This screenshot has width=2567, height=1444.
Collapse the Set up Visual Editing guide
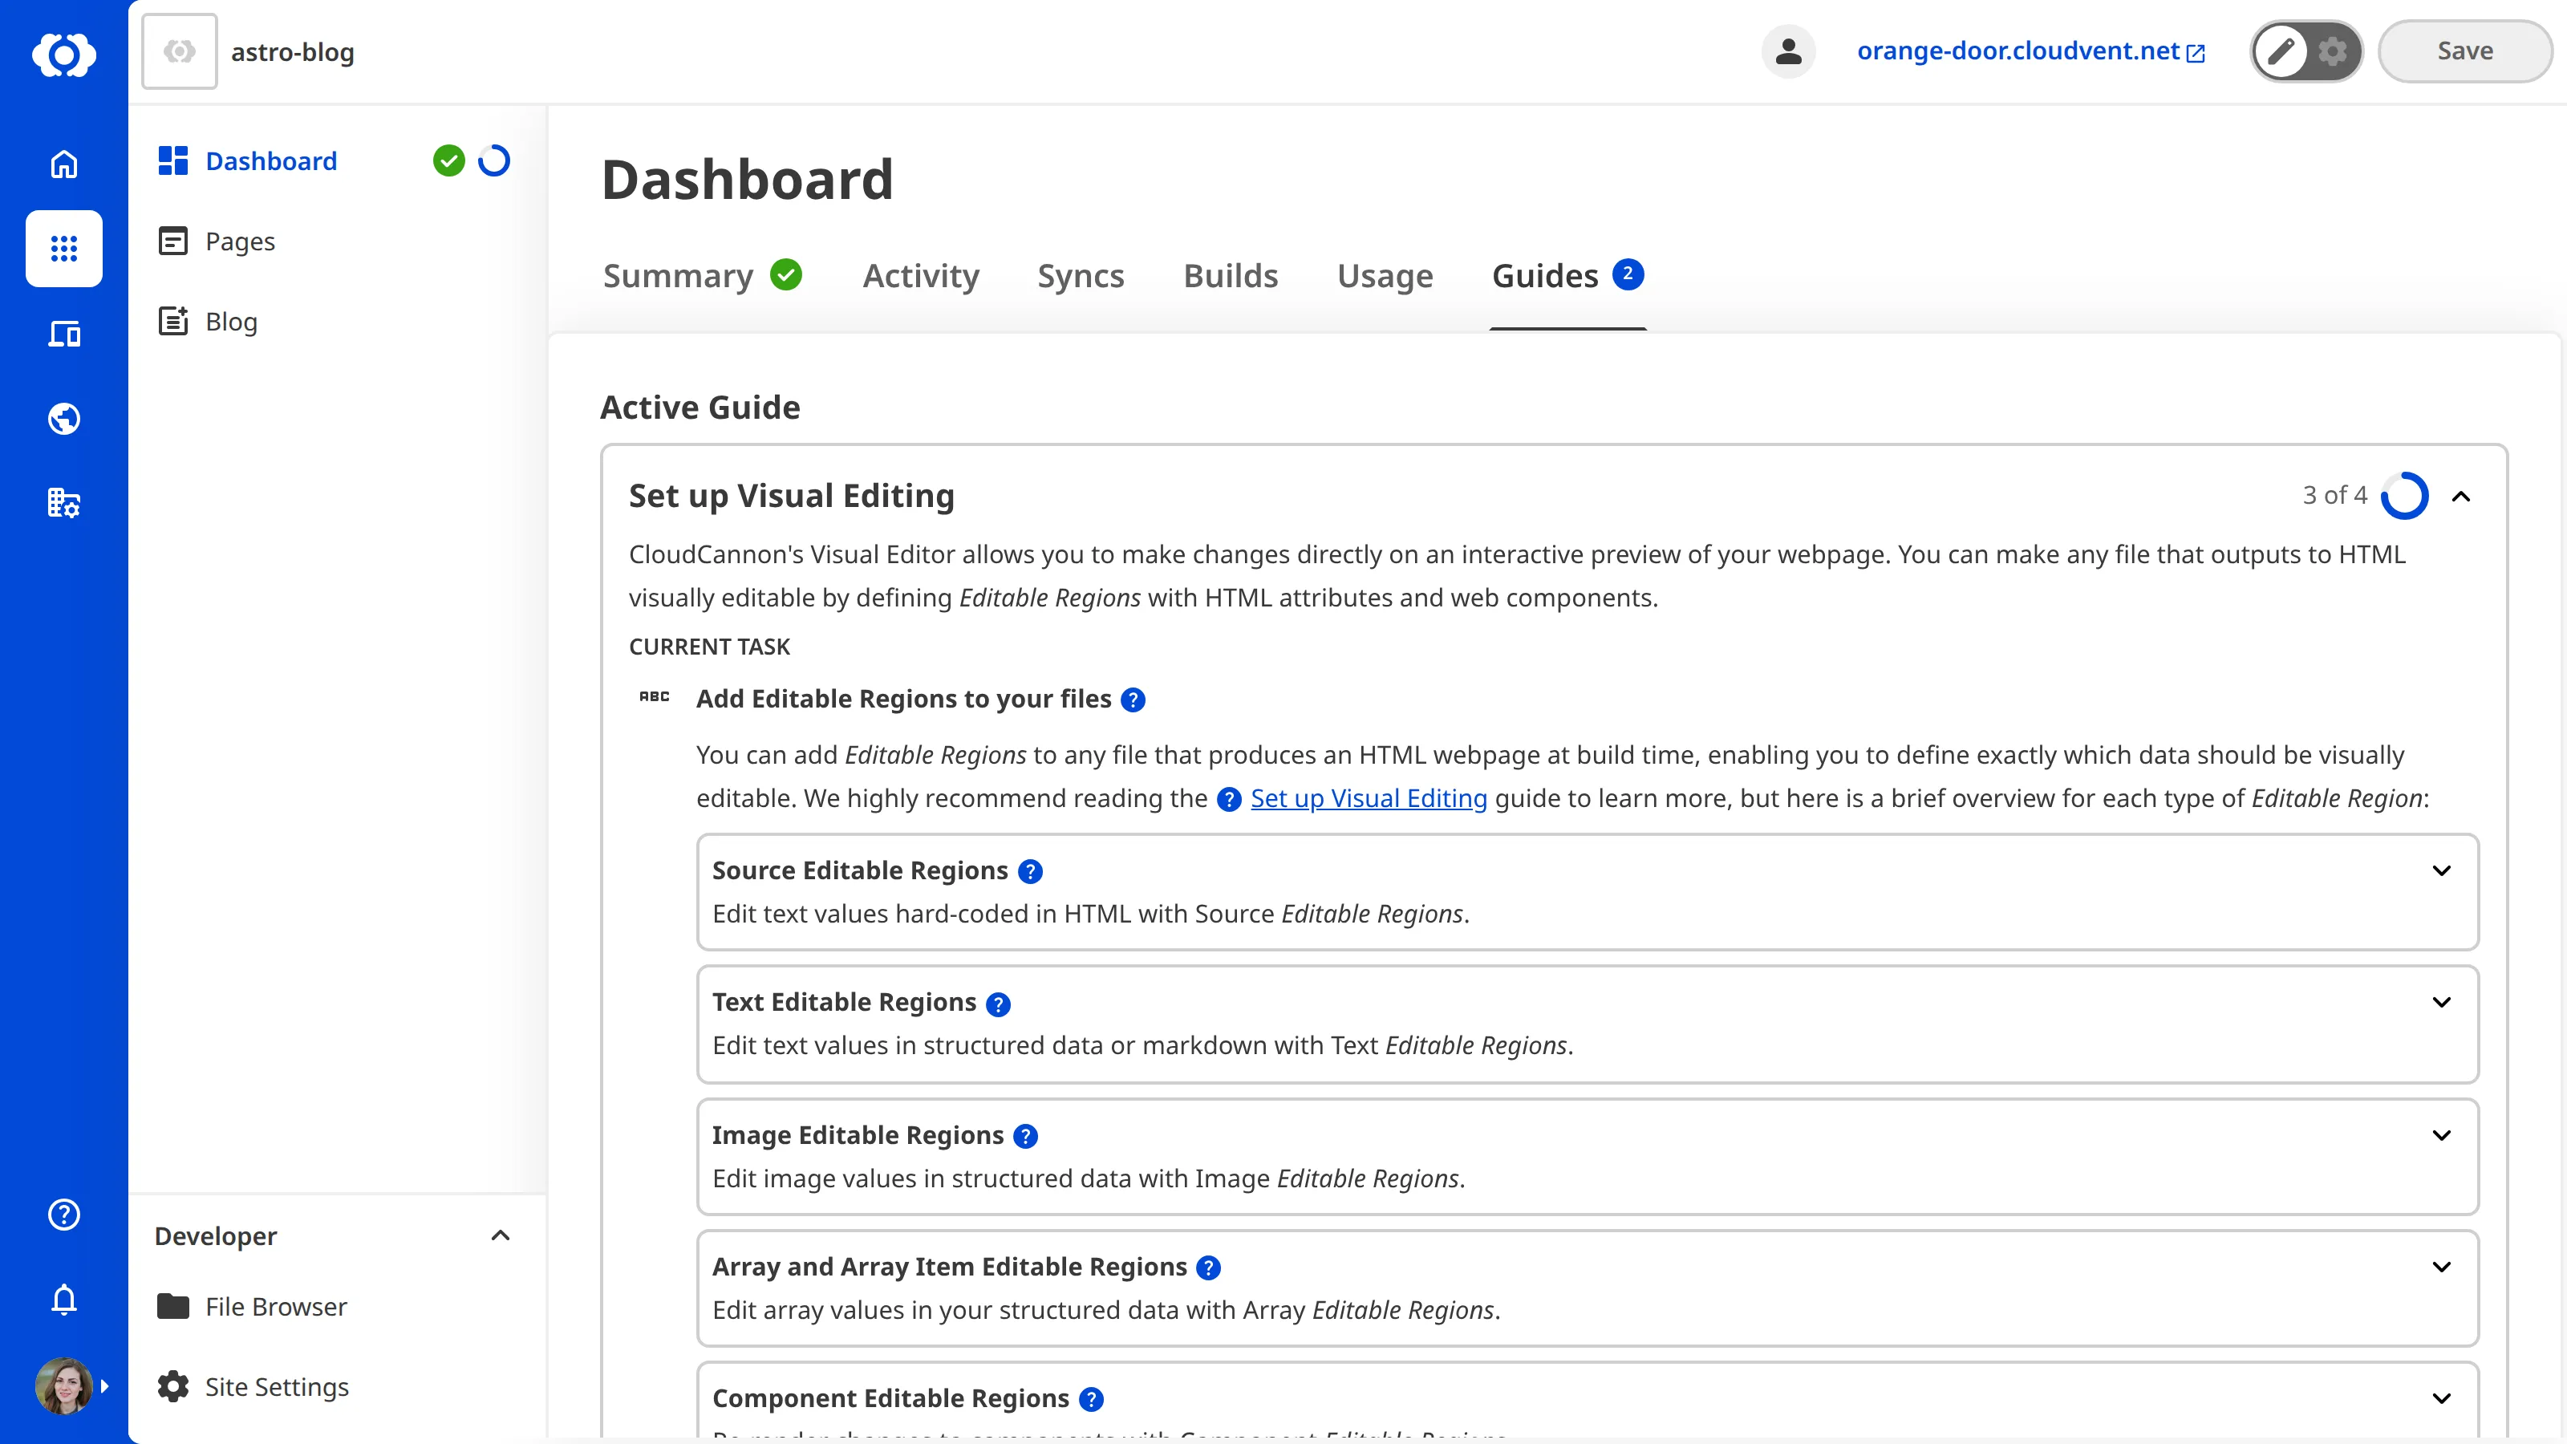click(x=2461, y=497)
